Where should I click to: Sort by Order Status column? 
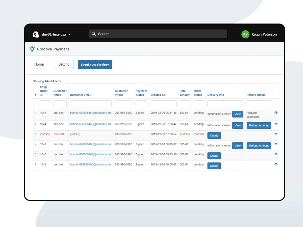click(x=198, y=93)
